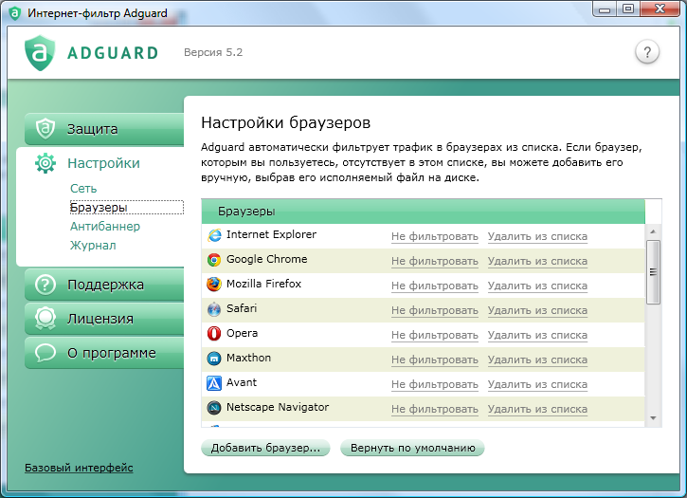
Task: Click Удалить из списка for Internet Explorer
Action: coord(537,236)
